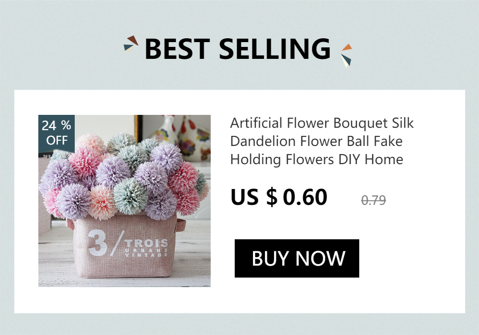Image resolution: width=479 pixels, height=335 pixels.
Task: Click the TROIS URBANE VINTAGE basket text
Action: 146,248
